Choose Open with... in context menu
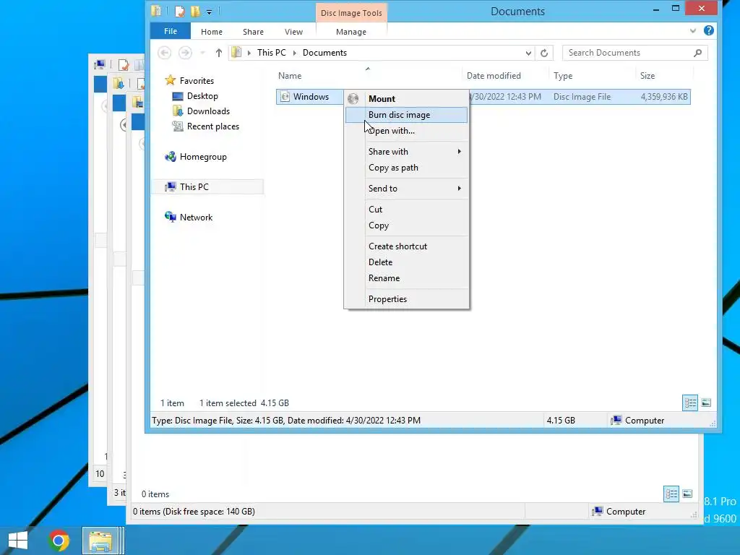Viewport: 740px width, 555px height. [407, 131]
